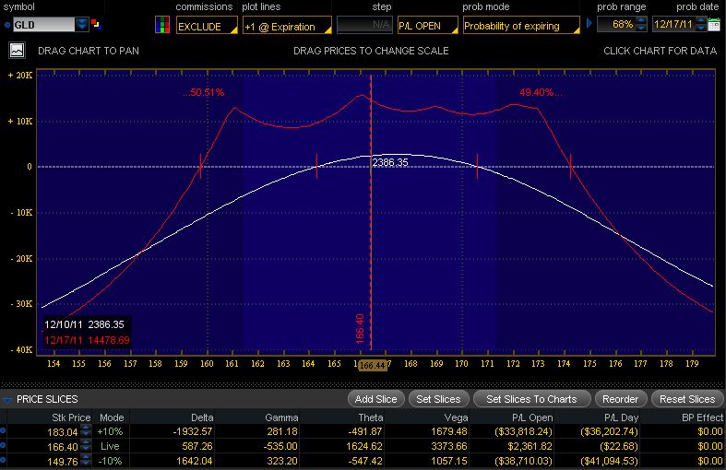This screenshot has width=726, height=470.
Task: Click the 166.44 price label on the x-axis
Action: pos(373,365)
